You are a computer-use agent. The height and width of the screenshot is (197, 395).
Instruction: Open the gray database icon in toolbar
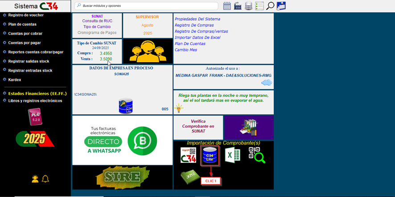coord(248,6)
